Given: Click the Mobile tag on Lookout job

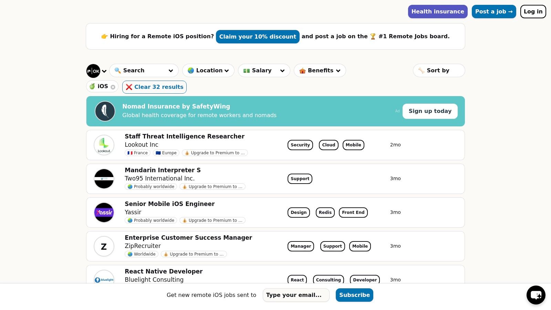Looking at the screenshot, I should [353, 145].
